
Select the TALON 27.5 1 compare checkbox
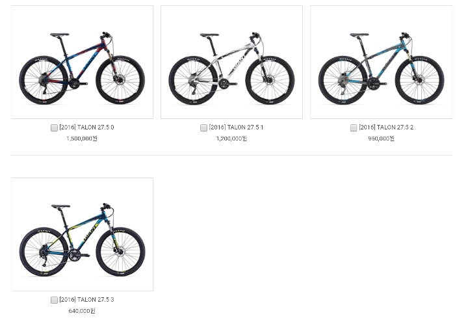pyautogui.click(x=203, y=128)
